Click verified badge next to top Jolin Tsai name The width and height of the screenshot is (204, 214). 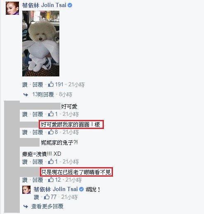pos(70,5)
